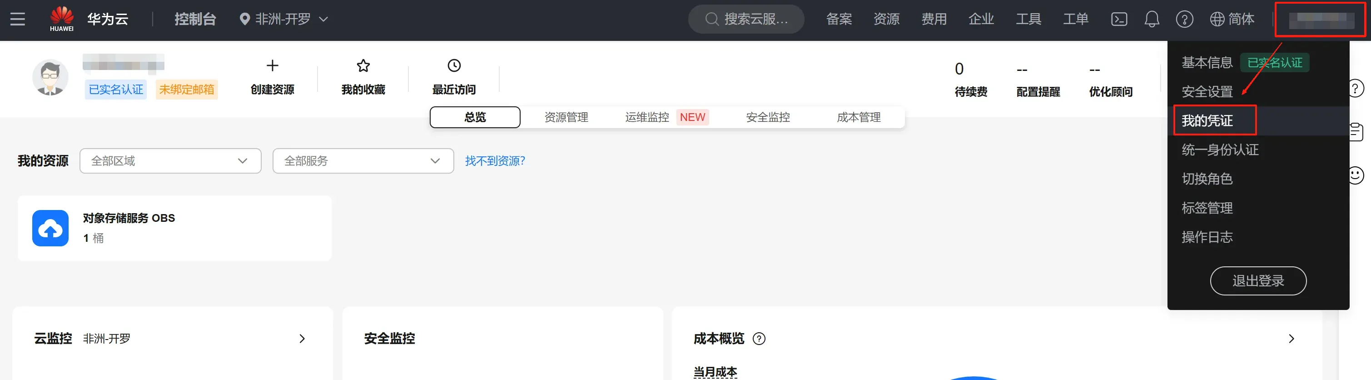This screenshot has height=380, width=1371.
Task: Open the 对象存储服务 OBS card
Action: click(x=174, y=228)
